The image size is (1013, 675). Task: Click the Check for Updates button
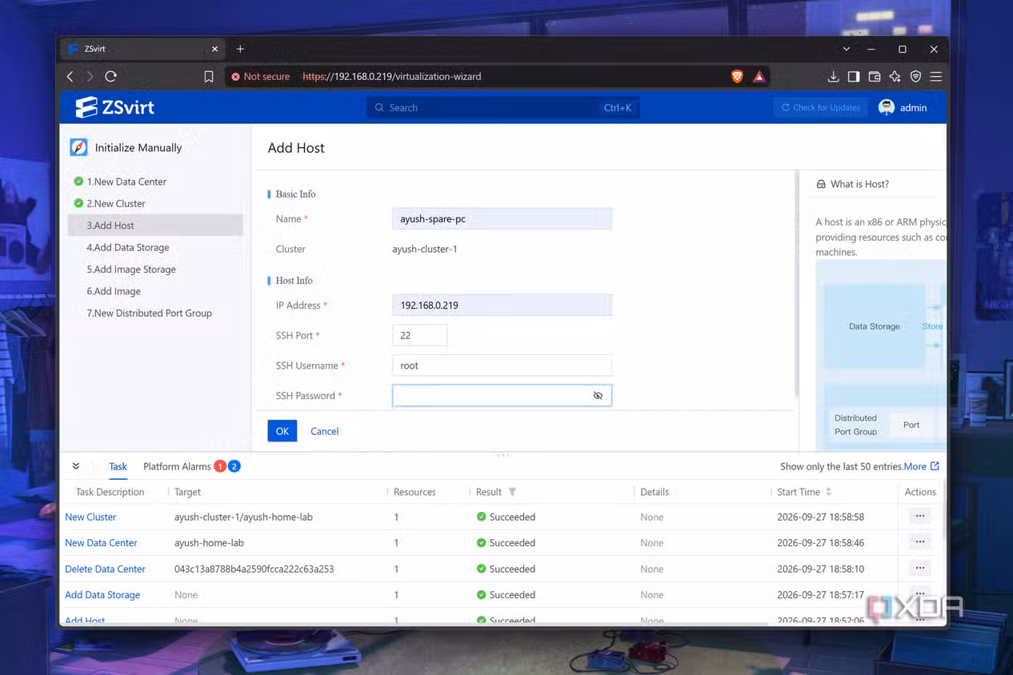coord(820,107)
